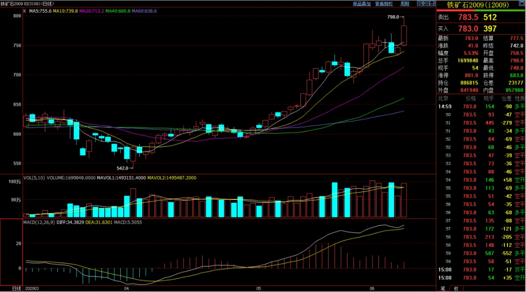Screen dimensions: 526x292
Task: Click the 昨结 value 742.0
Action: 517,46
